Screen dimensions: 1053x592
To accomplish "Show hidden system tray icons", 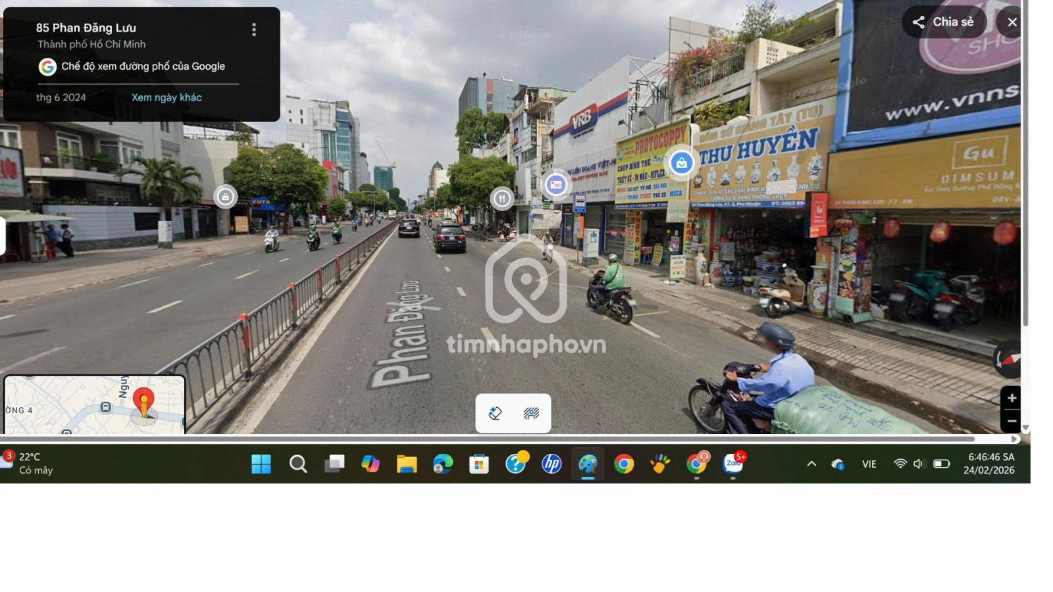I will (x=811, y=464).
